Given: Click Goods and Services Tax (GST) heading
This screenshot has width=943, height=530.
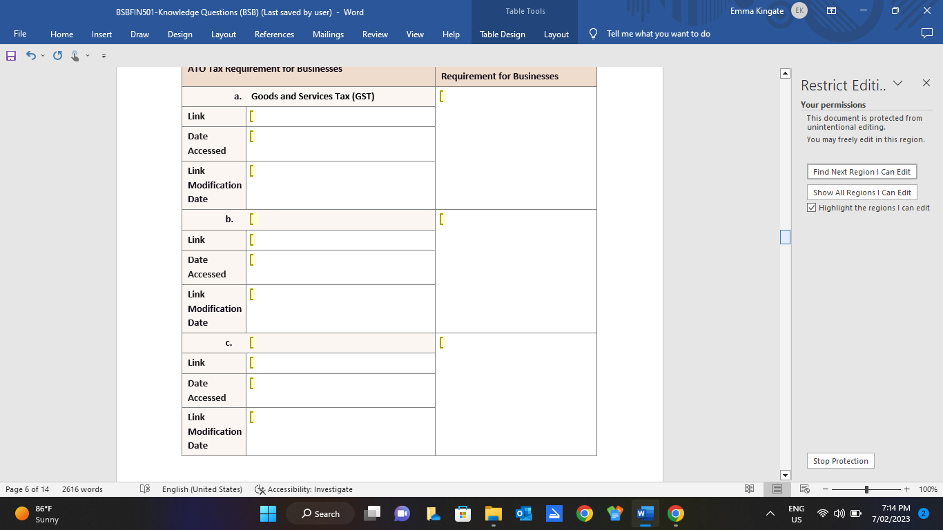Looking at the screenshot, I should [313, 97].
